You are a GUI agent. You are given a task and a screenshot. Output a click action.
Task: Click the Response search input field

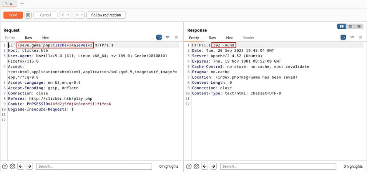click(x=278, y=166)
